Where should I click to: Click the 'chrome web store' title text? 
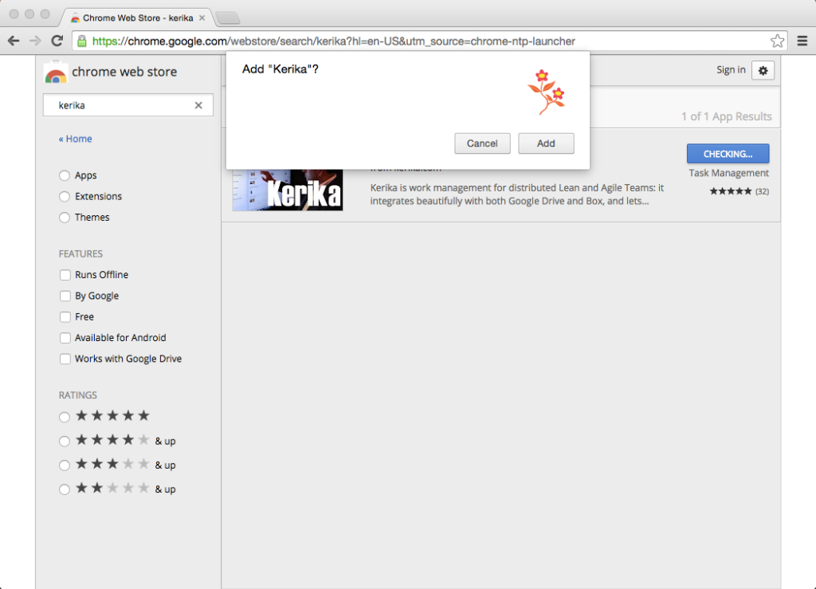pos(124,72)
